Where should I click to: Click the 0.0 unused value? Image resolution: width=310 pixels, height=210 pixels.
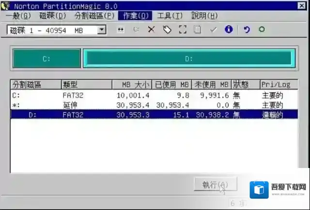tap(223, 105)
